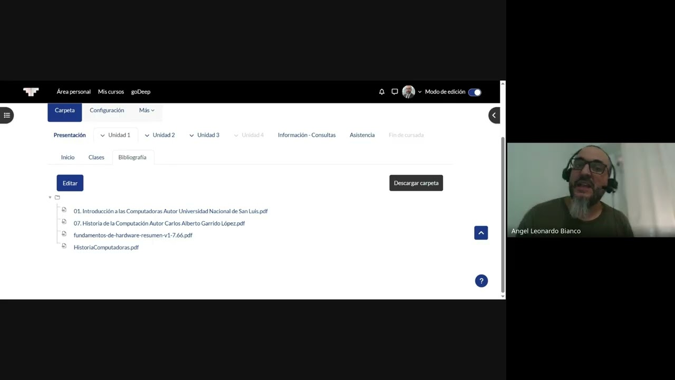
Task: Select the Carpeta tab
Action: click(65, 111)
